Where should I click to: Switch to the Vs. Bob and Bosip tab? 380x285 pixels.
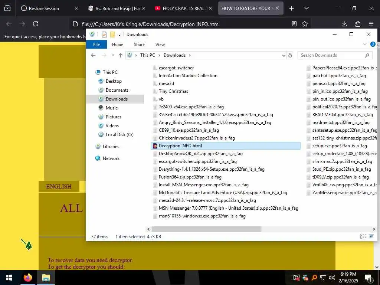pyautogui.click(x=117, y=8)
